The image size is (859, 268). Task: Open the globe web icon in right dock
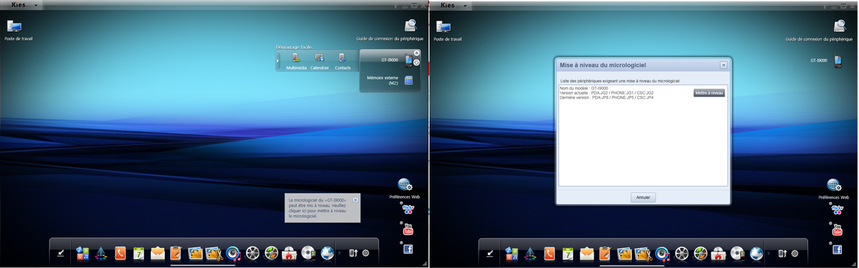point(756,253)
